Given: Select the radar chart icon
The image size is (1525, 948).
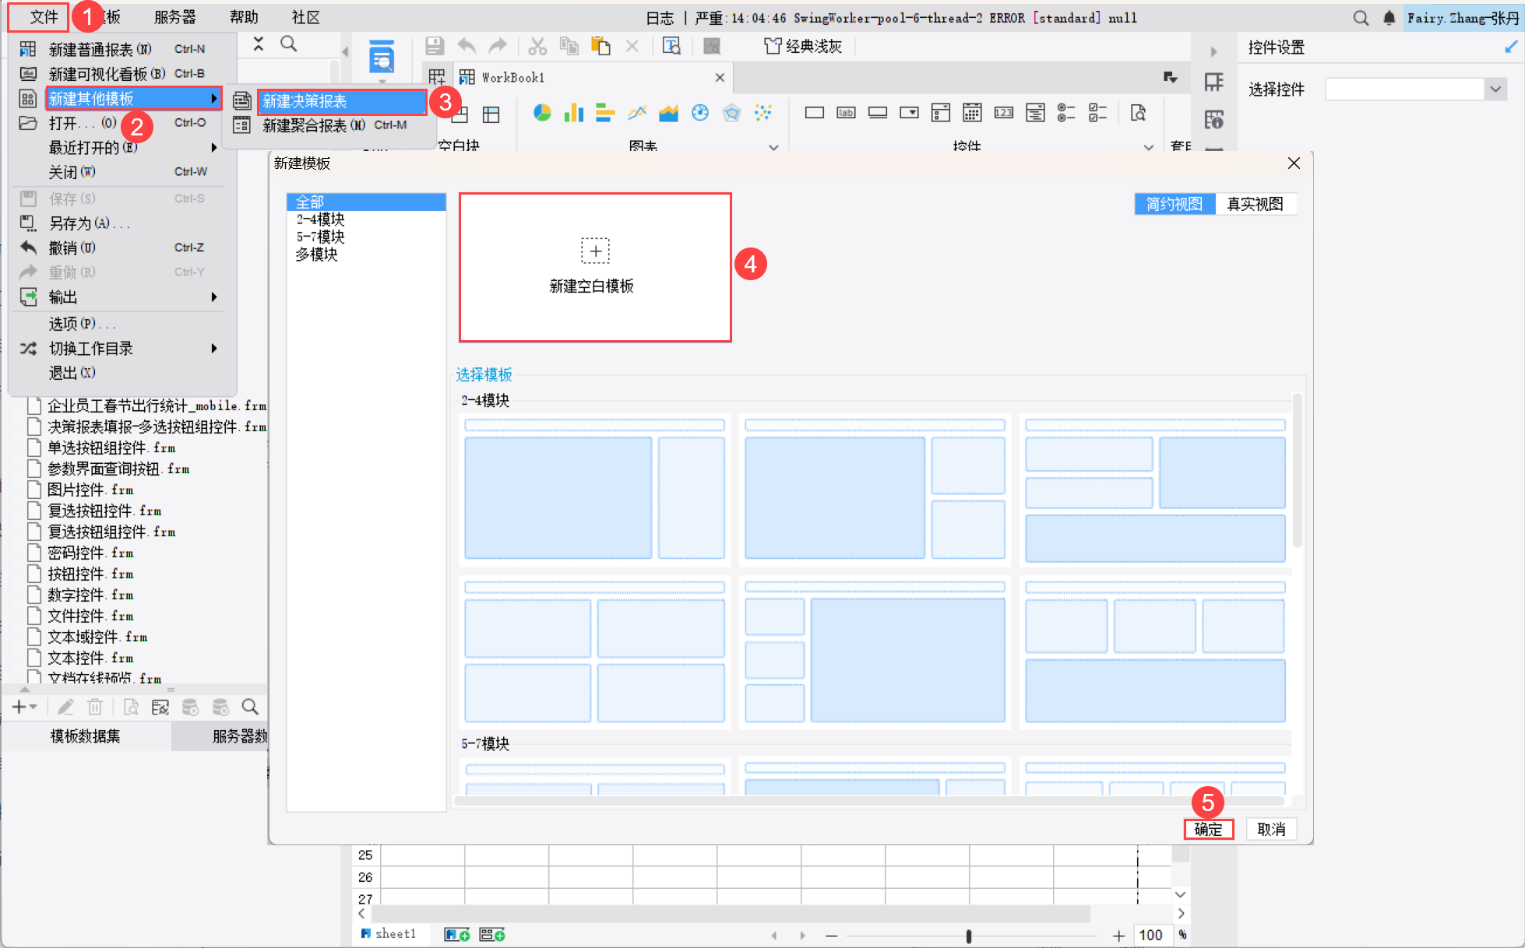Looking at the screenshot, I should point(731,114).
